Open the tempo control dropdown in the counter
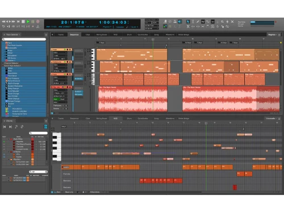Image resolution: width=284 pixels, height=213 pixels. [x=132, y=27]
